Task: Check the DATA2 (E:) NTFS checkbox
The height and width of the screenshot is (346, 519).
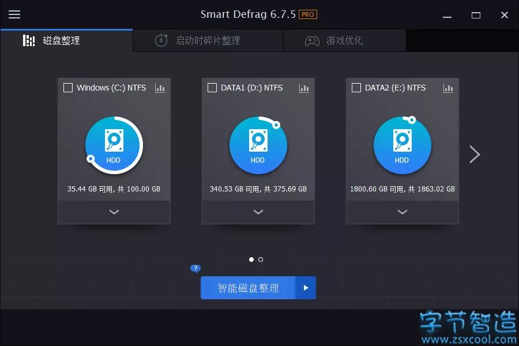Action: (356, 88)
